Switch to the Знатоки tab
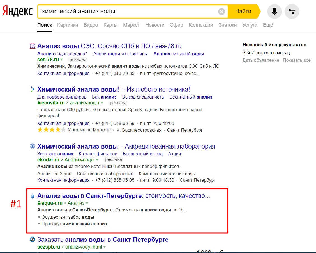Image resolution: width=316 pixels, height=253 pixels. click(227, 25)
